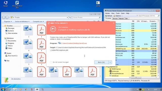
Task: Open 'Incluir en biblioteca' dropdown
Action: click(22, 21)
